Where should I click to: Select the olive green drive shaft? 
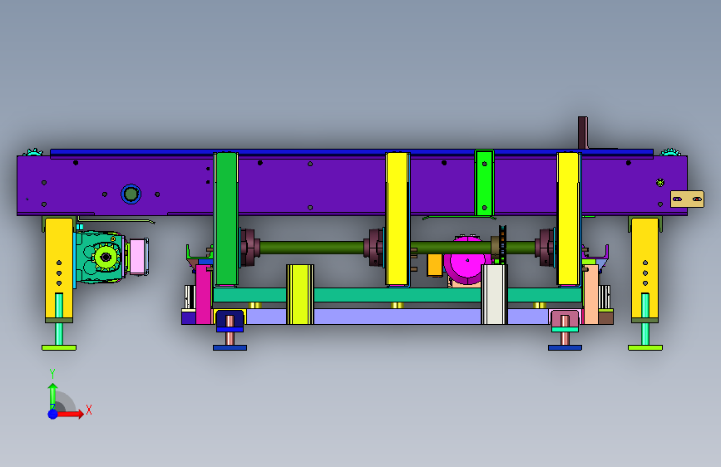point(313,248)
